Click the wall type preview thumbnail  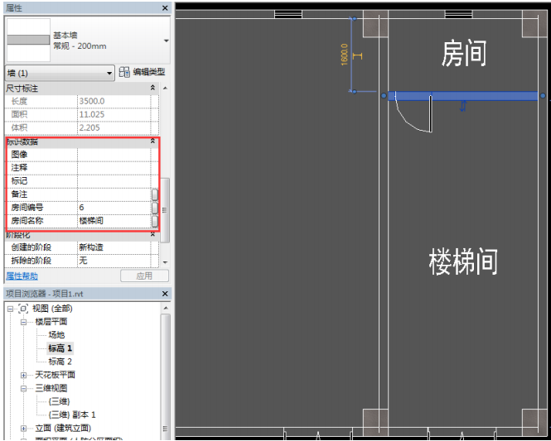[28, 40]
